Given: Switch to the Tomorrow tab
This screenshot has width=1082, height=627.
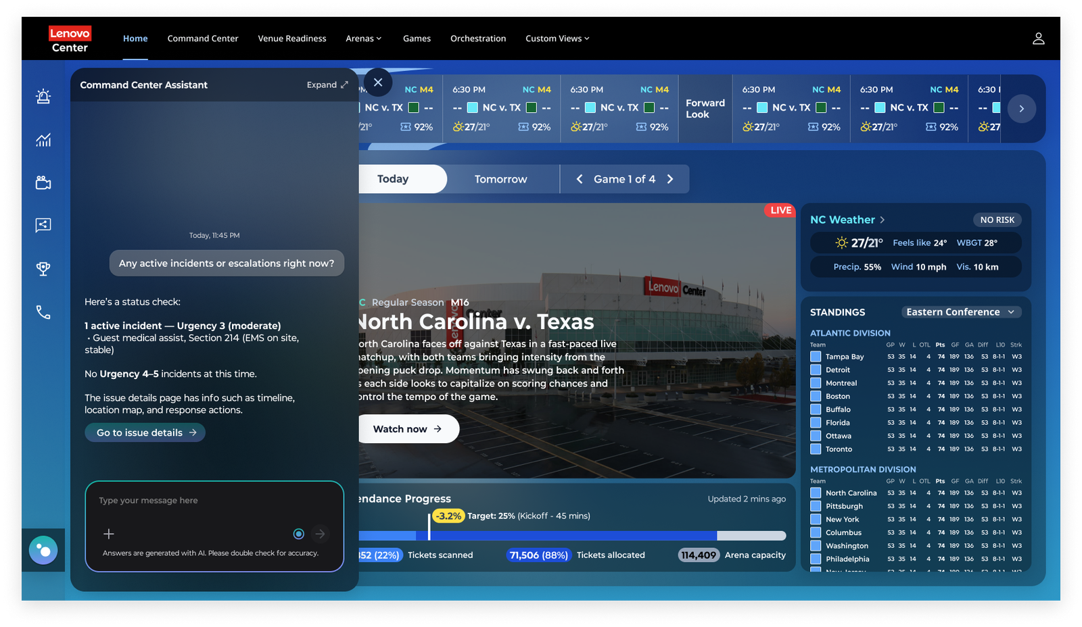Looking at the screenshot, I should [x=501, y=179].
